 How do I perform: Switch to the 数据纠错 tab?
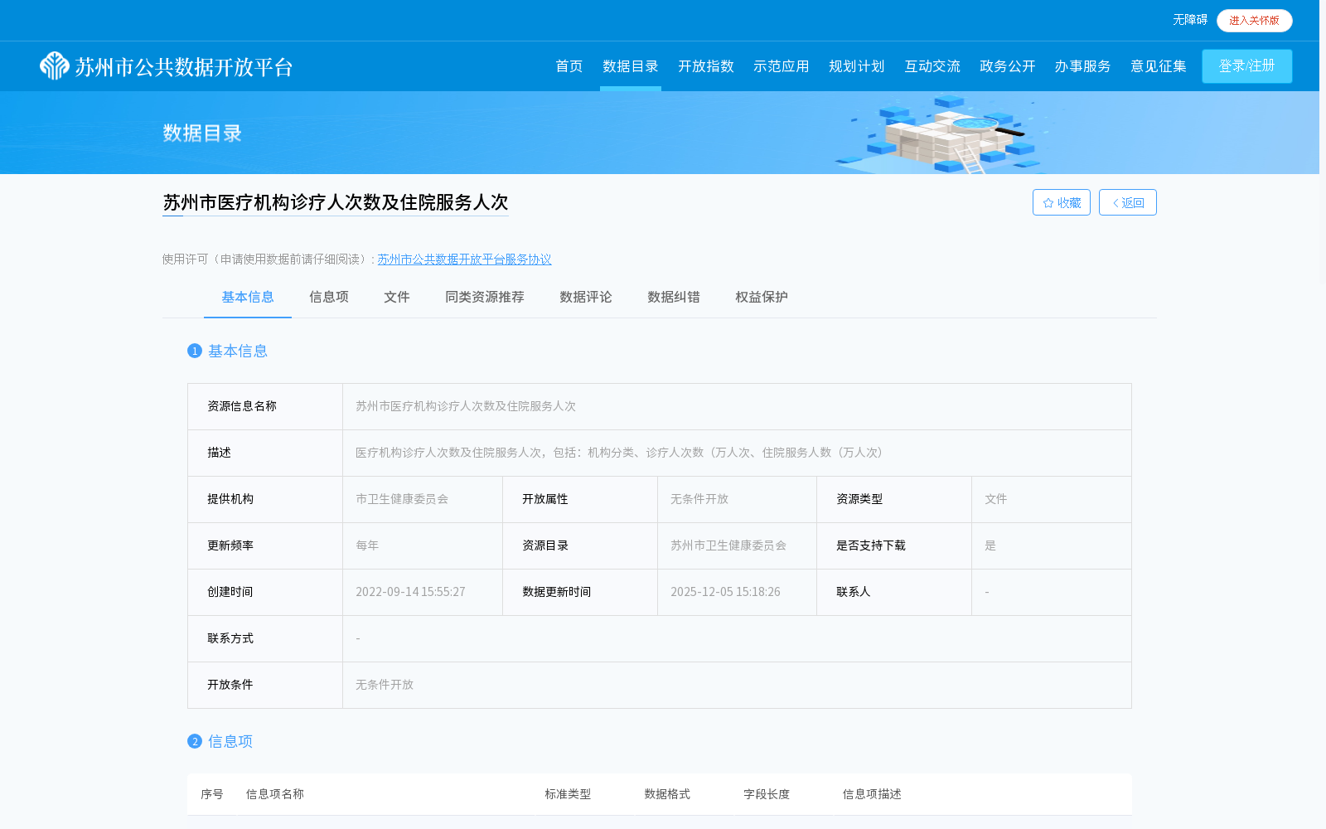[672, 297]
